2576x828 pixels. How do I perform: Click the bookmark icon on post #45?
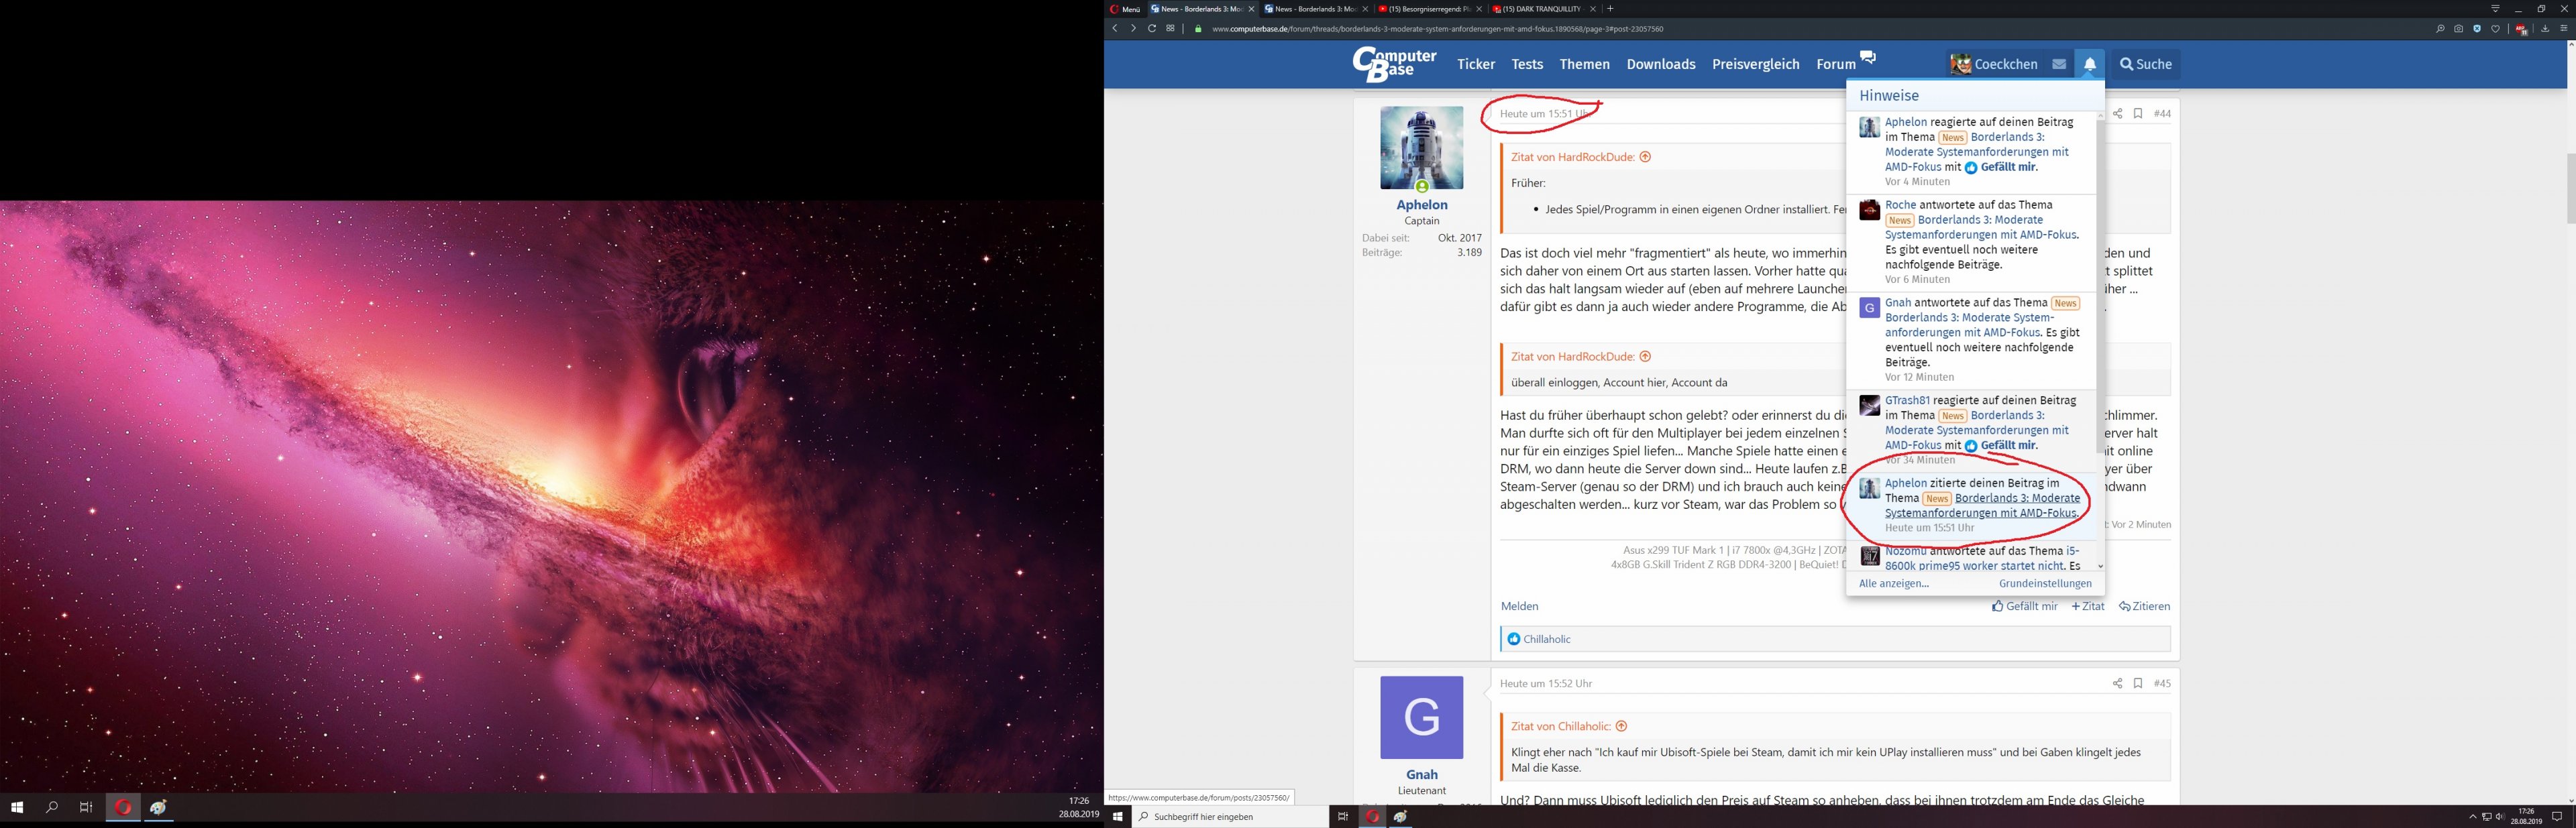coord(2137,683)
